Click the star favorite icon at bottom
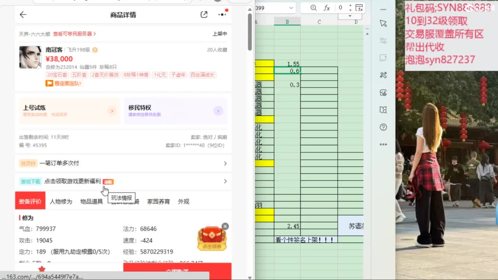This screenshot has width=498, height=280. [42, 269]
